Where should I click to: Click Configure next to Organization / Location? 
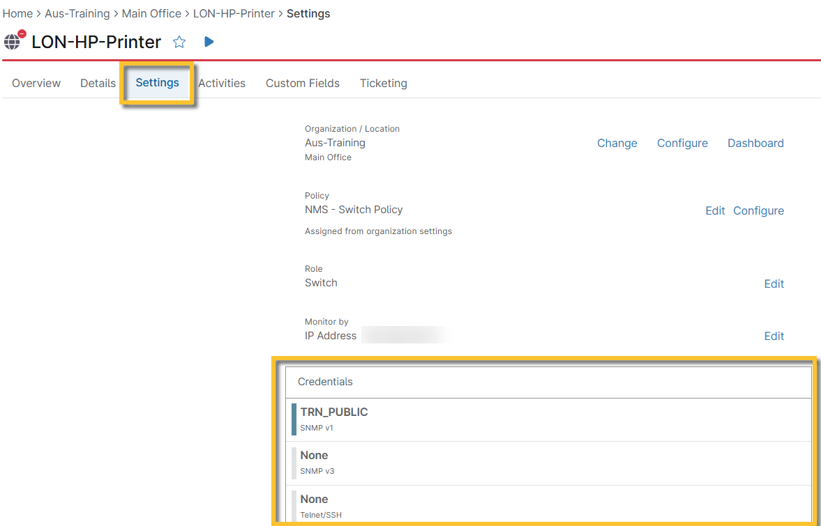click(682, 143)
